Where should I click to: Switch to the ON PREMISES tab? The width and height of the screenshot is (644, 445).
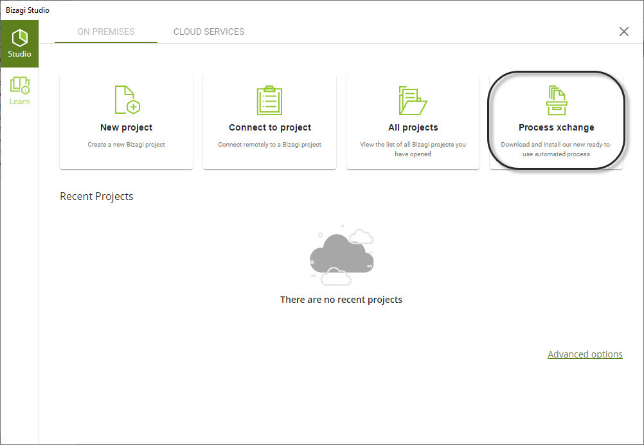(106, 32)
